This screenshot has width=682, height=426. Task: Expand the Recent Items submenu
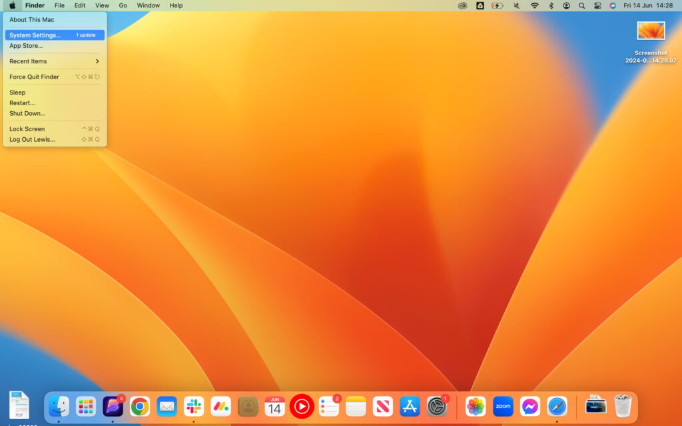[x=27, y=61]
